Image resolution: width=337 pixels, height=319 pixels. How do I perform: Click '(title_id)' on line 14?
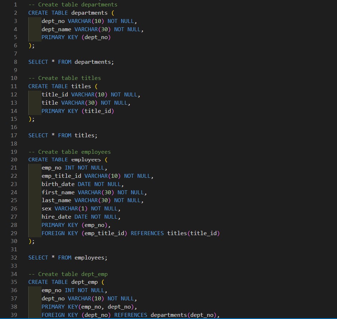98,111
